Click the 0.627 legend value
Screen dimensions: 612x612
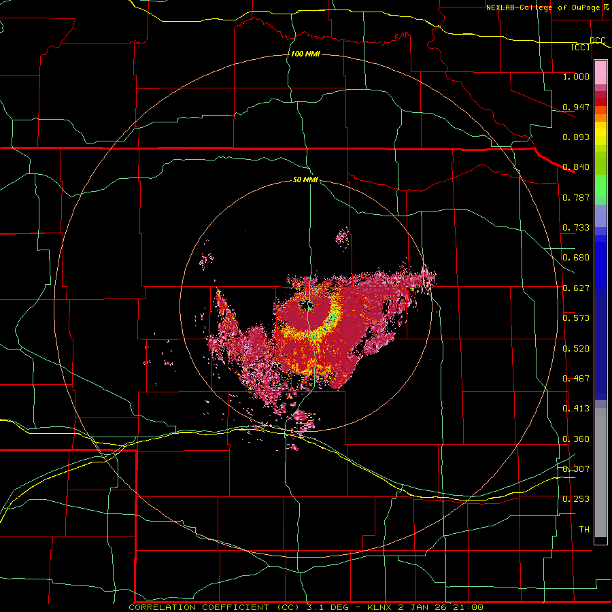pyautogui.click(x=576, y=288)
